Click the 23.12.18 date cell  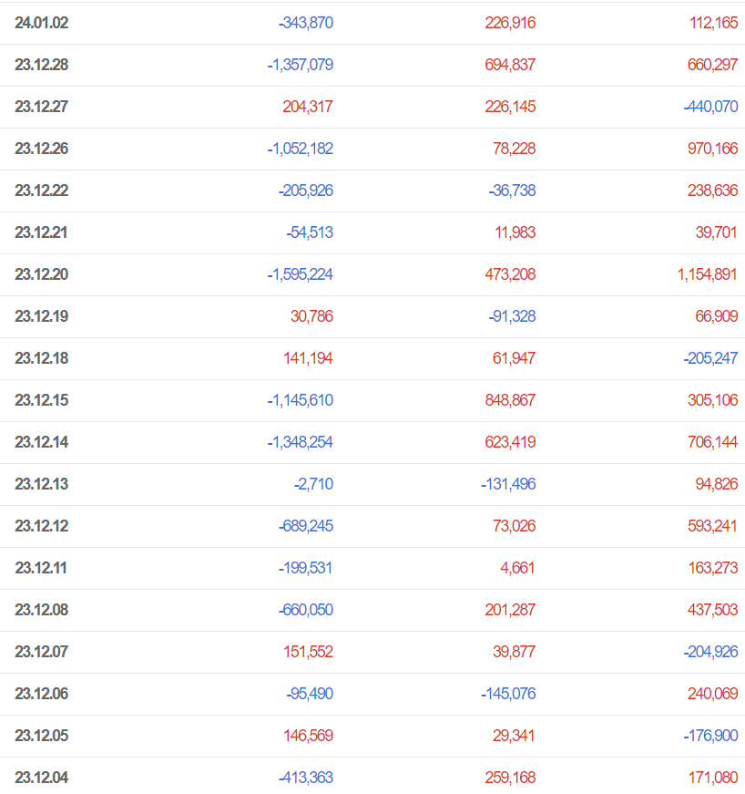pyautogui.click(x=42, y=358)
